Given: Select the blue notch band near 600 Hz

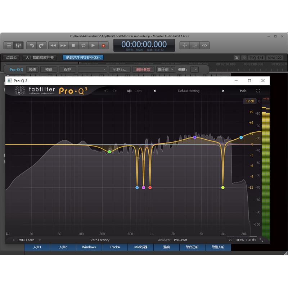Looking at the screenshot, I should point(137,188).
